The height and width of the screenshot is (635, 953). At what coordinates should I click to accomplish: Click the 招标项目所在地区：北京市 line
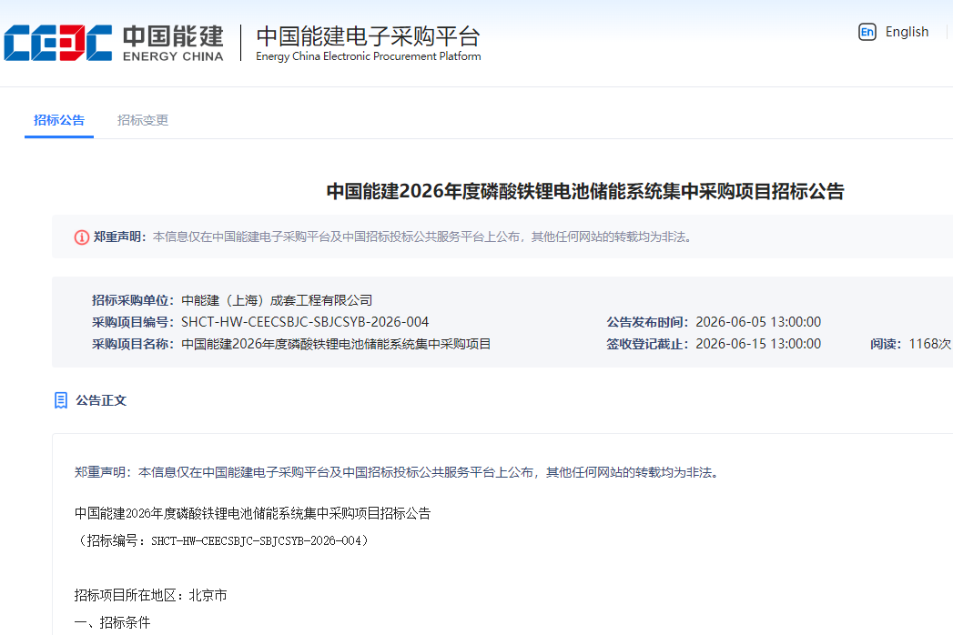(x=151, y=596)
